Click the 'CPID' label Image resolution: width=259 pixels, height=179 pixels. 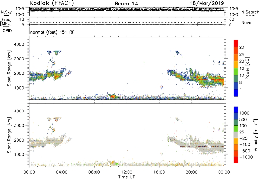pos(7,31)
